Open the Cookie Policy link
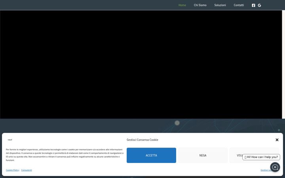This screenshot has height=178, width=285. pos(13,170)
